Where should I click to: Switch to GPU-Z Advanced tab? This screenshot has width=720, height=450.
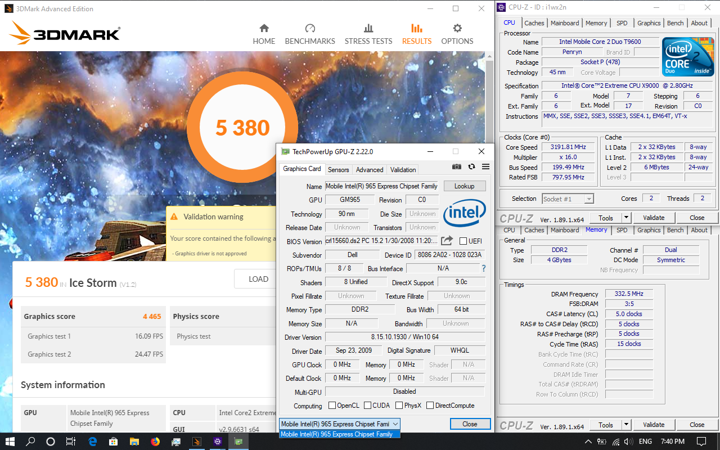(370, 169)
